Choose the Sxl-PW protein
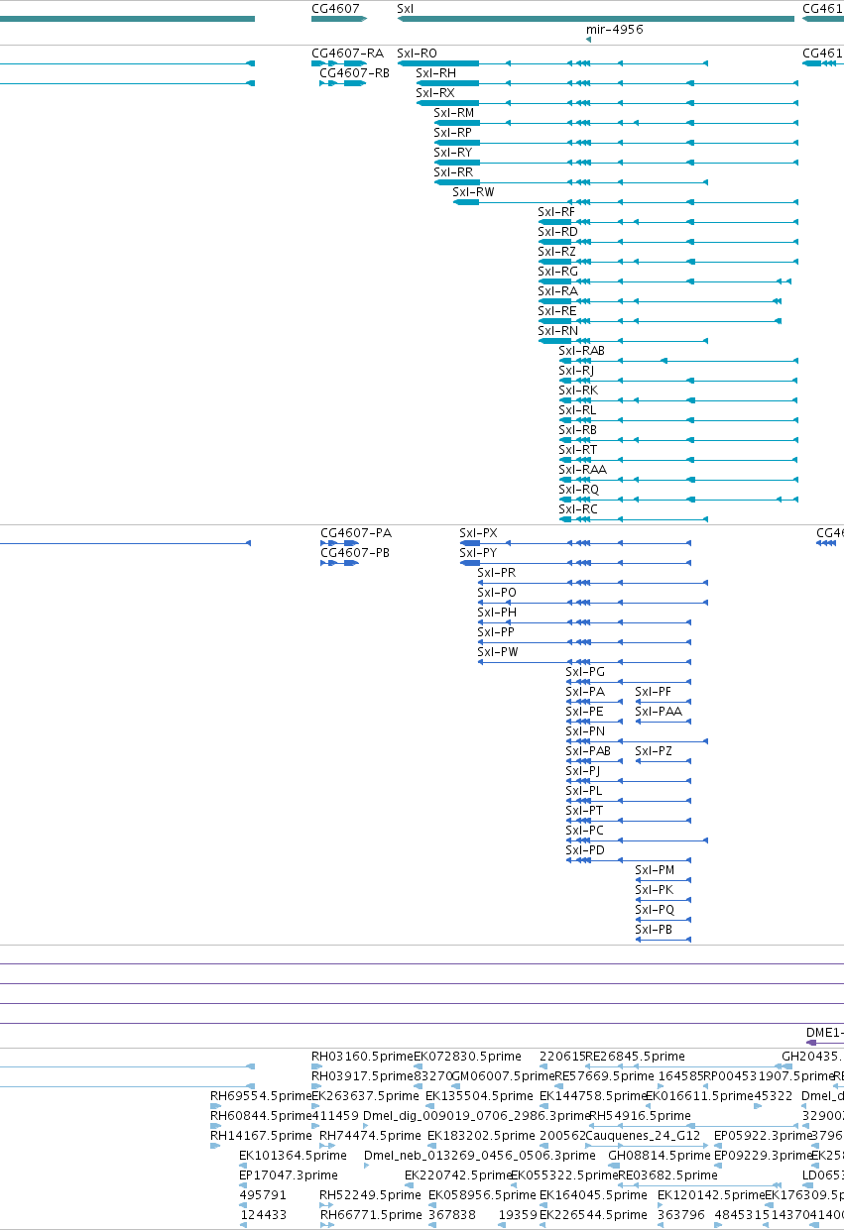 498,652
